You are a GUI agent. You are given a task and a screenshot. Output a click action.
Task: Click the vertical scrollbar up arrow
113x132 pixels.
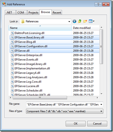pos(101,27)
